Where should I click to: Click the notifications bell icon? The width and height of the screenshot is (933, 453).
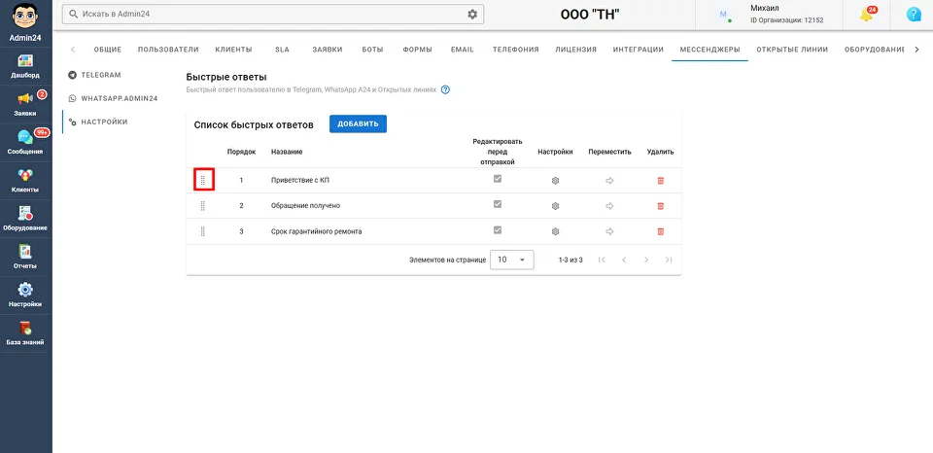[x=866, y=15]
